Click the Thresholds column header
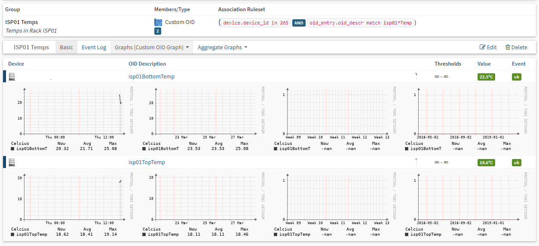 [x=448, y=64]
